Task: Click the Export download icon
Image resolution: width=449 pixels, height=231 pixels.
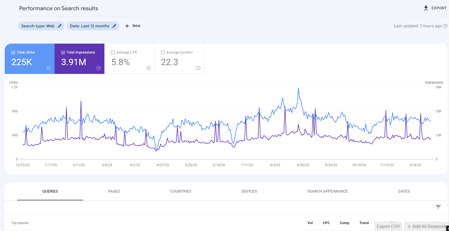Action: [x=426, y=8]
